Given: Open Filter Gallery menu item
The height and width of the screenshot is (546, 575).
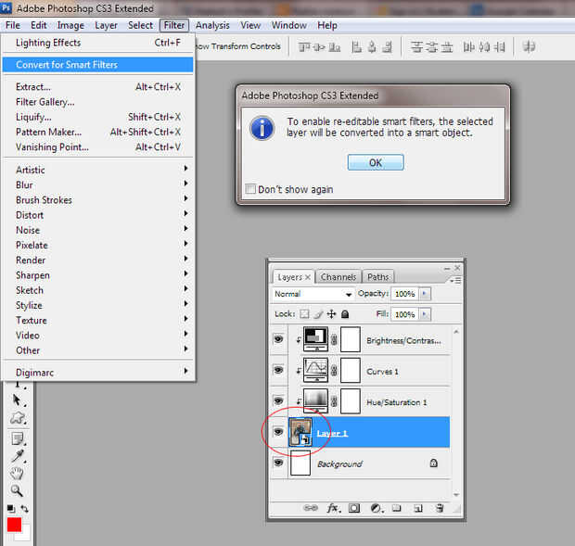Looking at the screenshot, I should tap(98, 102).
